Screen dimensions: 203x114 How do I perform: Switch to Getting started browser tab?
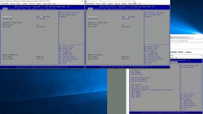click(180, 38)
